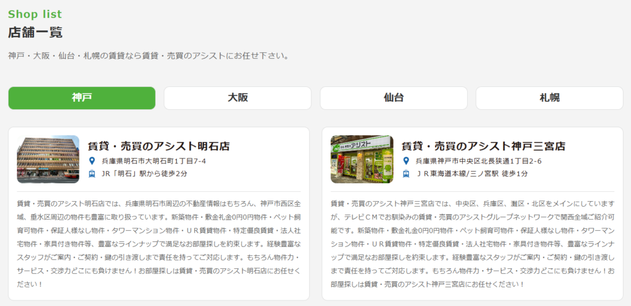This screenshot has height=306, width=631.
Task: Click the train icon beside 三ノ宮駅
Action: [x=406, y=173]
